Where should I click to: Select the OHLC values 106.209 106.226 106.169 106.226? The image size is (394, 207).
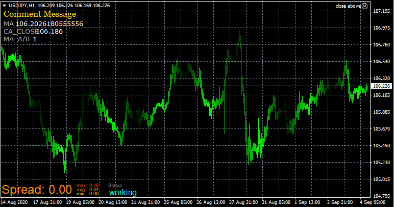point(74,5)
